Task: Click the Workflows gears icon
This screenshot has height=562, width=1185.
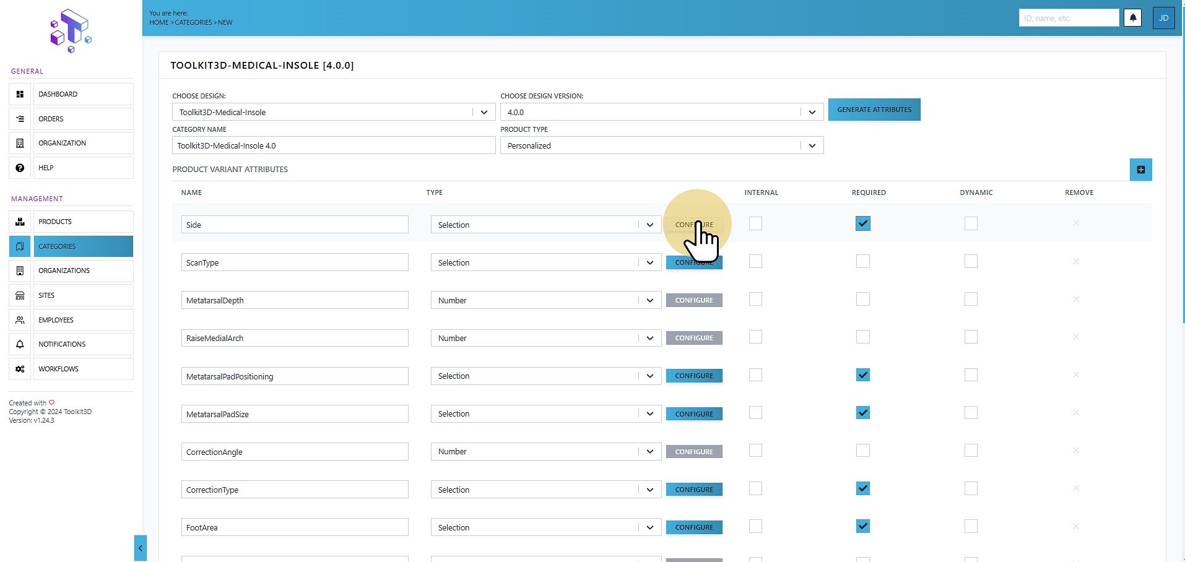Action: click(x=20, y=369)
